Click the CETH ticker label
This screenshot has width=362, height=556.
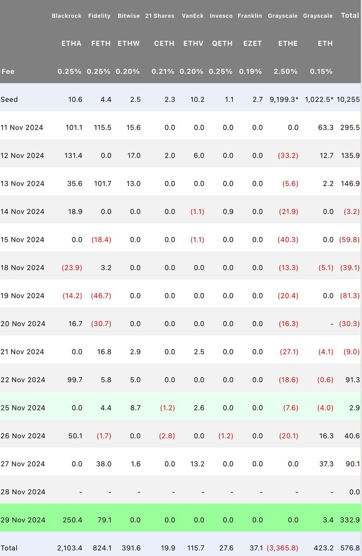[164, 44]
